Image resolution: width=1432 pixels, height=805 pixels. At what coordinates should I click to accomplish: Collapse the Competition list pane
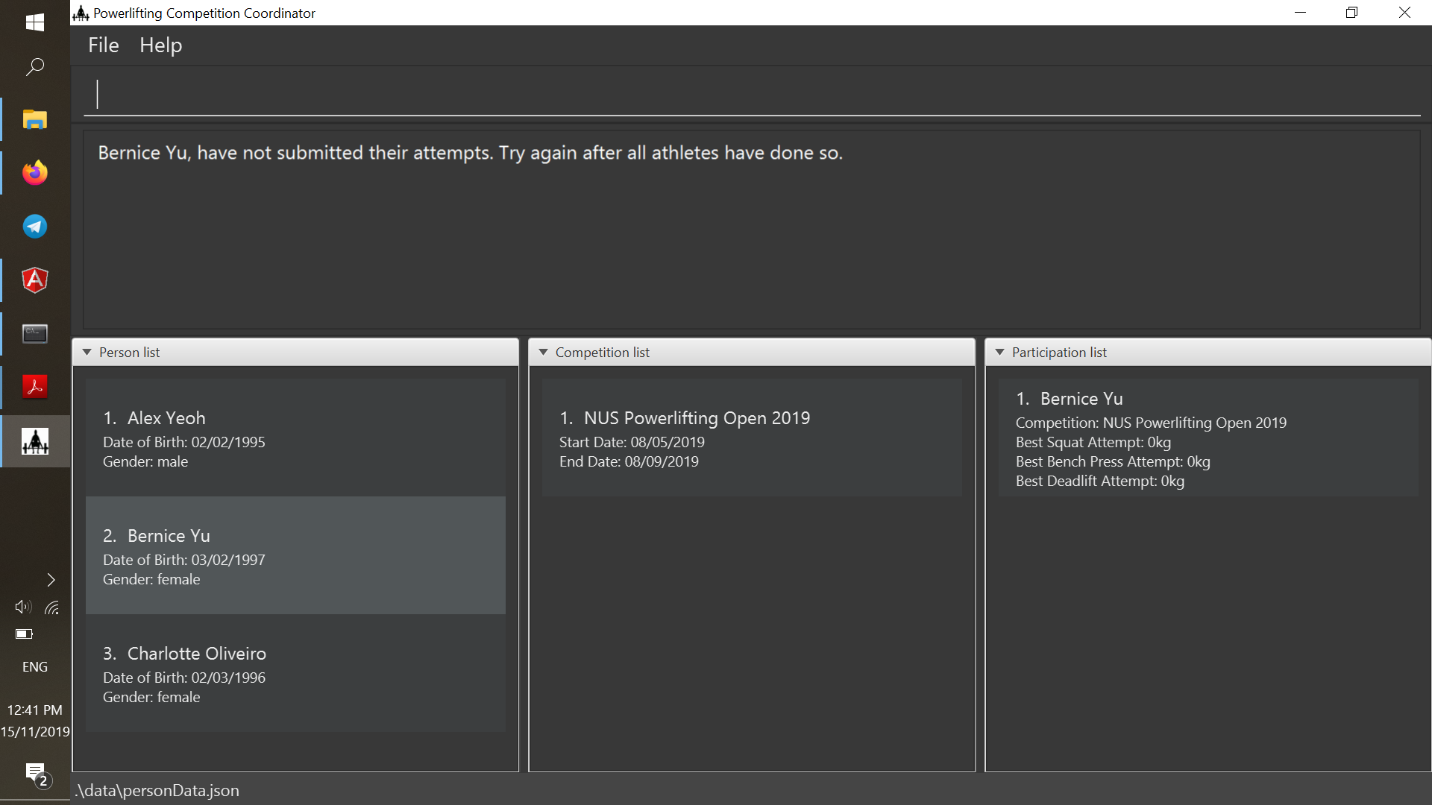click(x=544, y=353)
